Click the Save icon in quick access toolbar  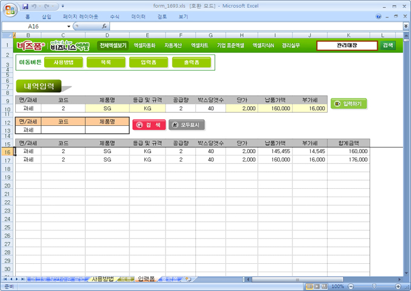[25, 6]
